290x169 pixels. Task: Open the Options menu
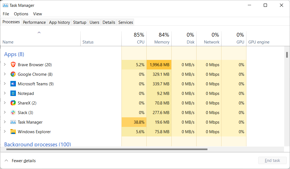coord(21,14)
